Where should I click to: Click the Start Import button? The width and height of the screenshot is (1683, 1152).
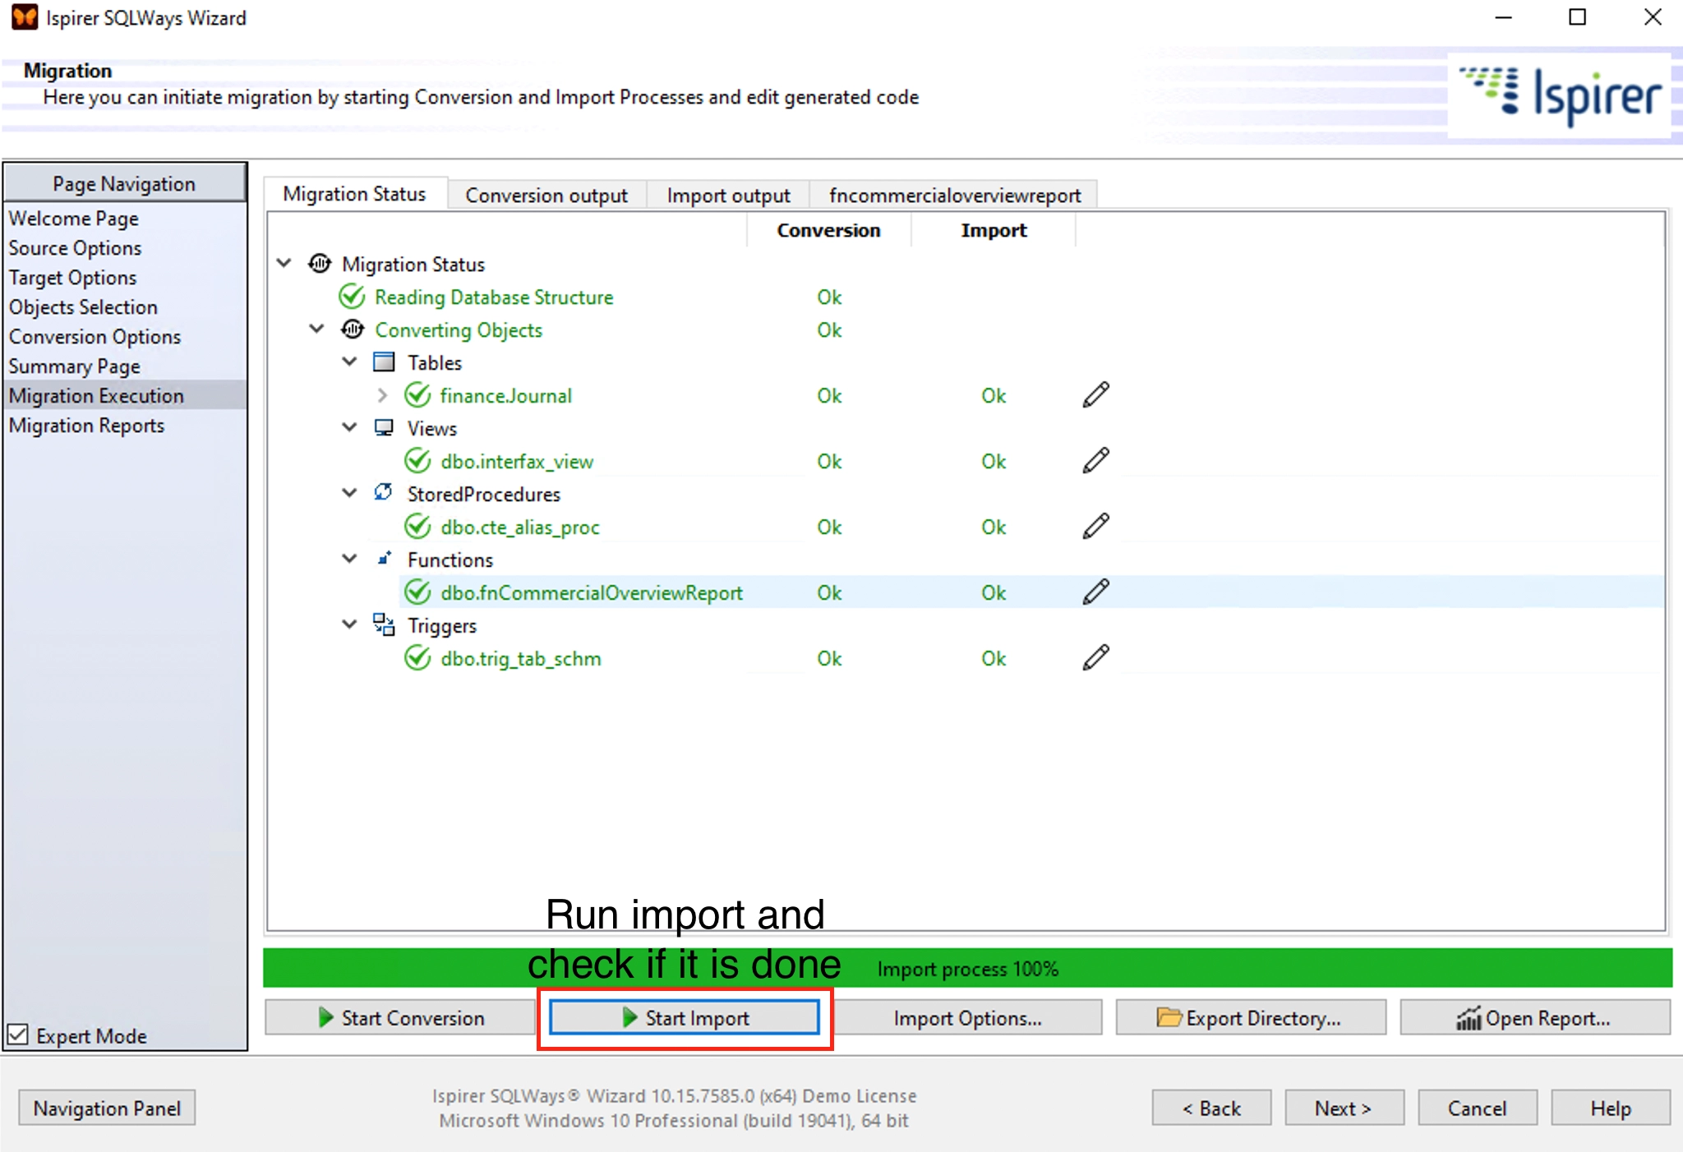pyautogui.click(x=685, y=1017)
